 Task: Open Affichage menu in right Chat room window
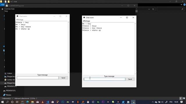86,21
